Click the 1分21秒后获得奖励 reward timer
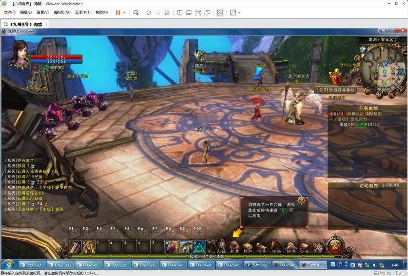Viewport: 408px width, 276px height. coord(335,90)
